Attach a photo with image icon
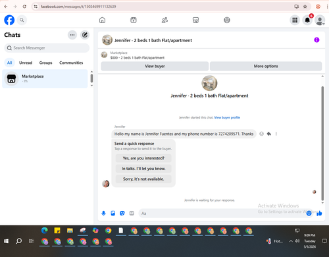329x257 pixels. pyautogui.click(x=113, y=214)
